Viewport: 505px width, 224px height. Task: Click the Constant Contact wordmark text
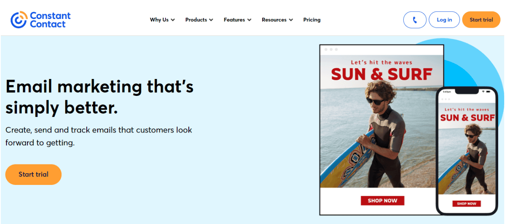pyautogui.click(x=50, y=20)
